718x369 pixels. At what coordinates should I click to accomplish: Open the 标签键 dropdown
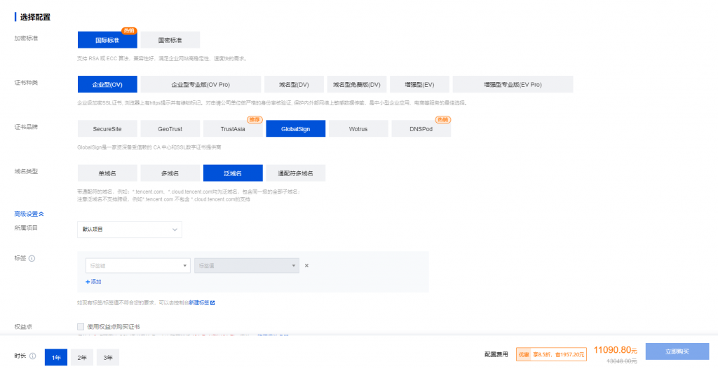[x=137, y=265]
